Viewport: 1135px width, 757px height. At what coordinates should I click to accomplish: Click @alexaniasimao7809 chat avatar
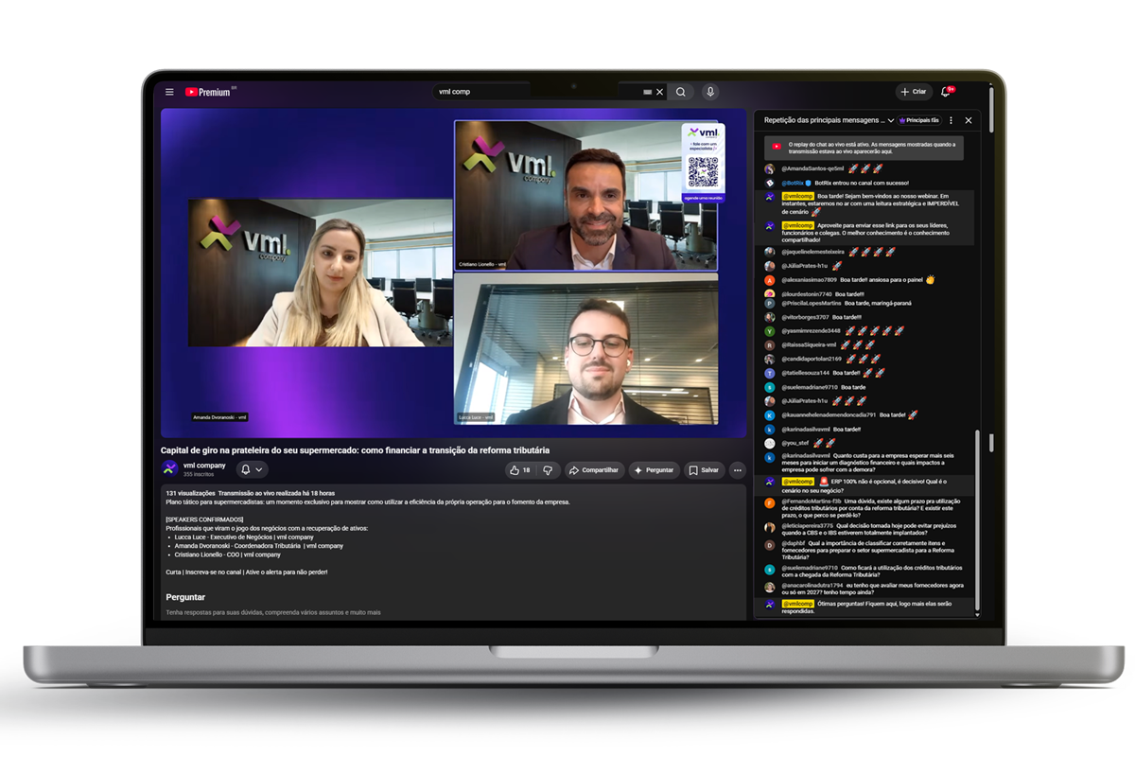[x=770, y=280]
